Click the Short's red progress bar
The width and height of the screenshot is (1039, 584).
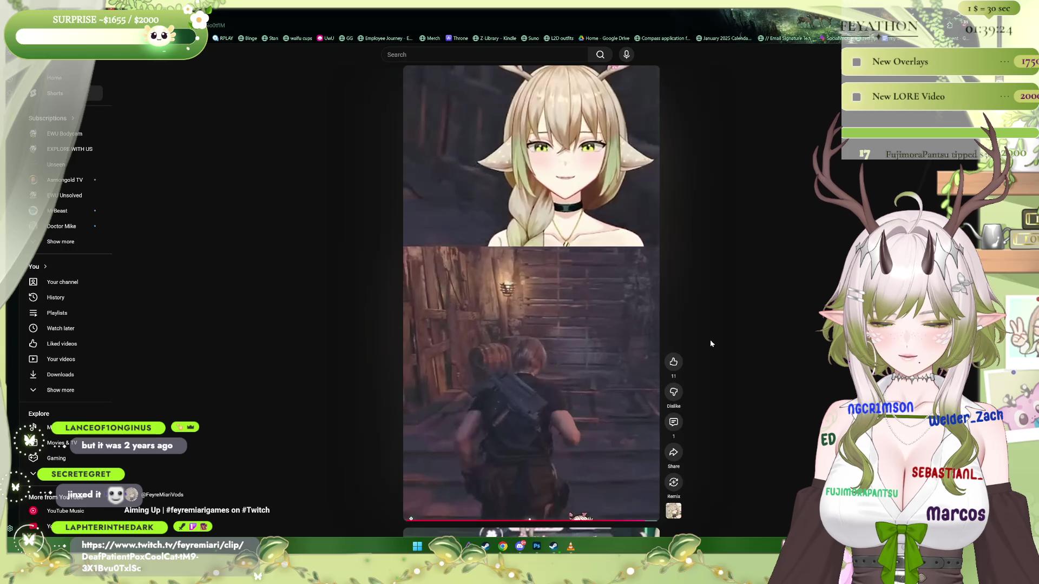point(531,520)
